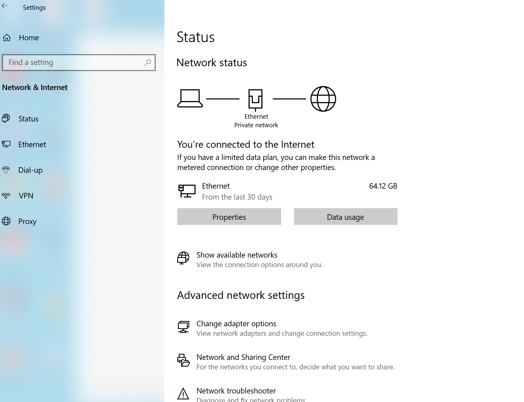Open Proxy settings page

tap(27, 221)
